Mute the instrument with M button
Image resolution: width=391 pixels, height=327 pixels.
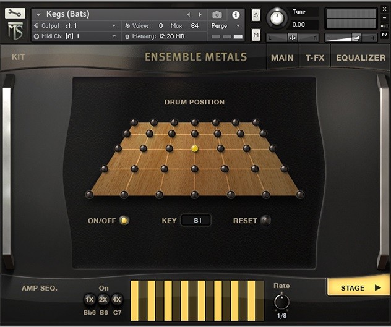256,35
